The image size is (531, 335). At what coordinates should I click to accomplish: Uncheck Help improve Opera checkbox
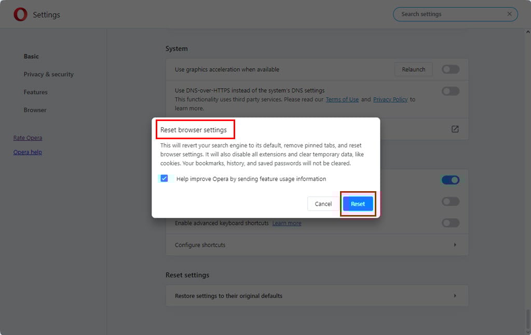164,179
